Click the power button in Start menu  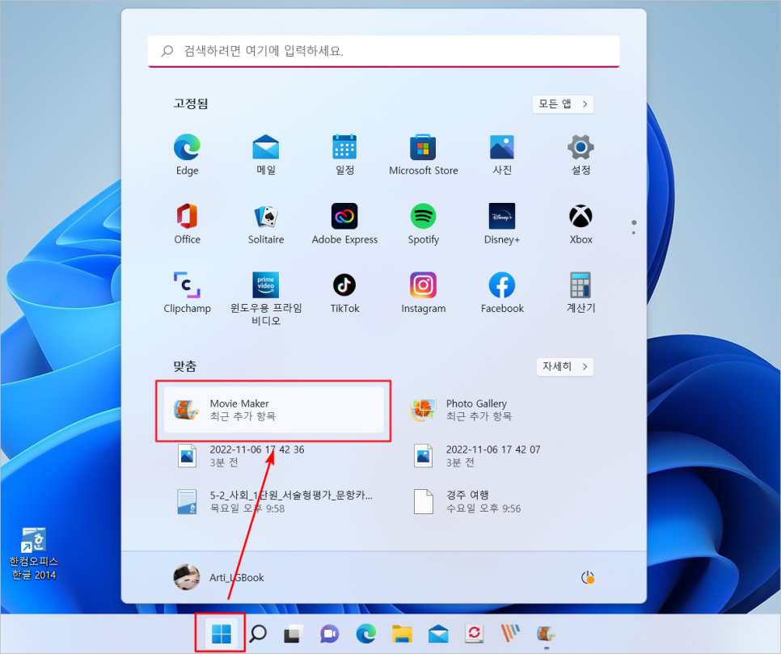pos(588,577)
